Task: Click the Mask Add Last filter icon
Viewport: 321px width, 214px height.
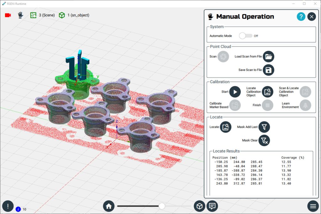Action: point(264,127)
